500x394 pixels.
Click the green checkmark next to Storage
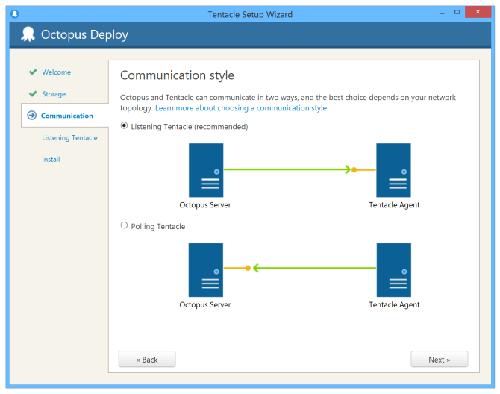[32, 94]
